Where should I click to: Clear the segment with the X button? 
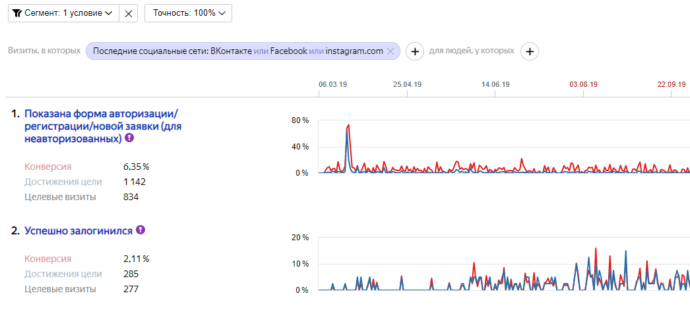tap(128, 13)
